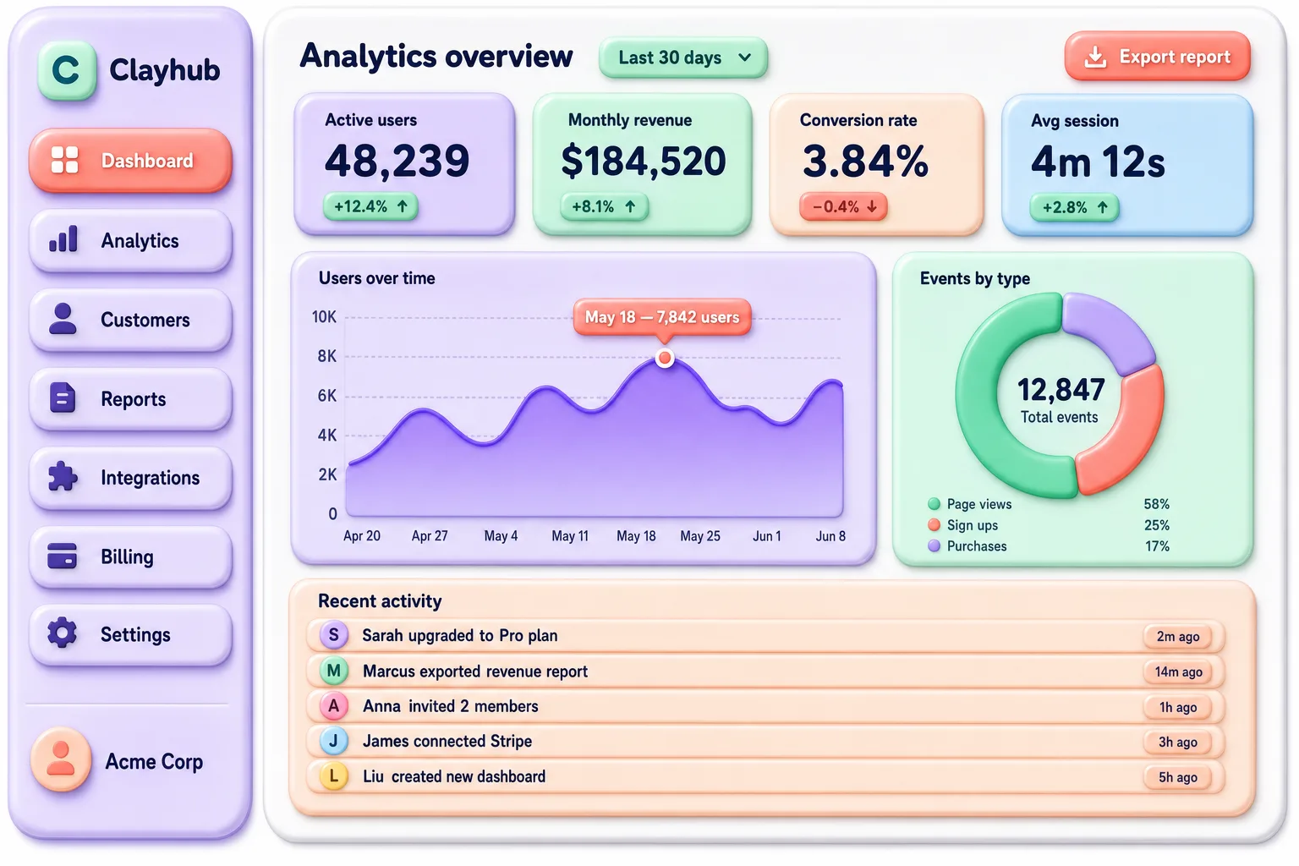
Task: Click the −0.4% conversion change badge
Action: (843, 206)
